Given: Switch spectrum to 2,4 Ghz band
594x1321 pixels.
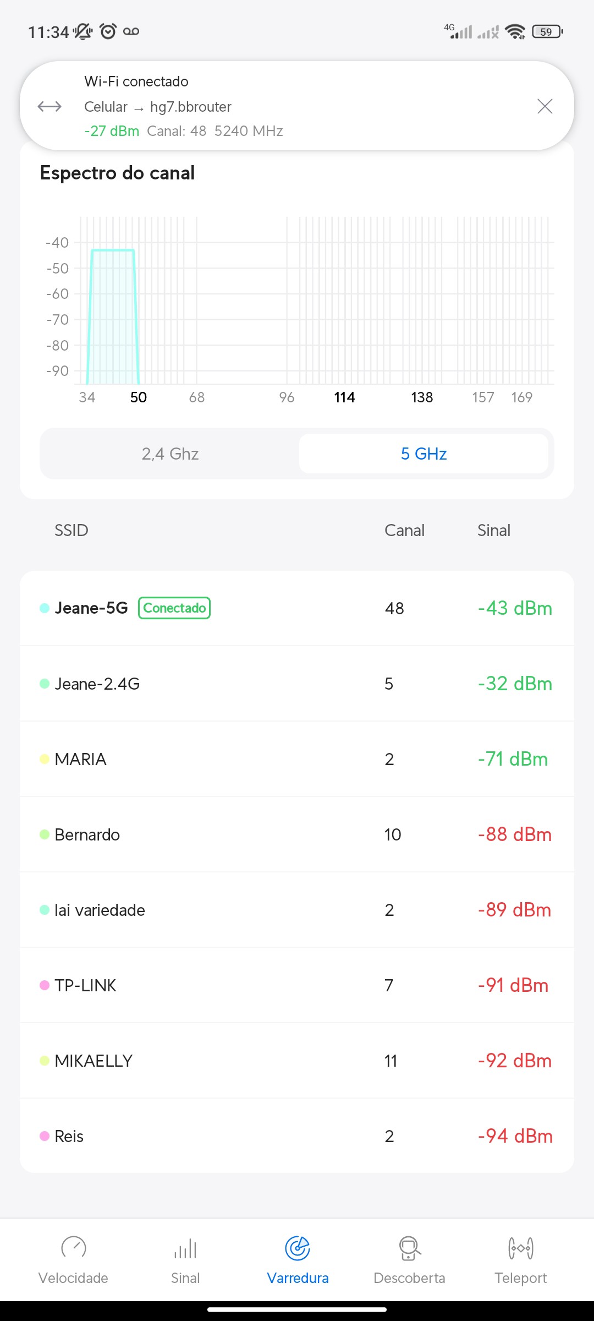Looking at the screenshot, I should pyautogui.click(x=170, y=454).
